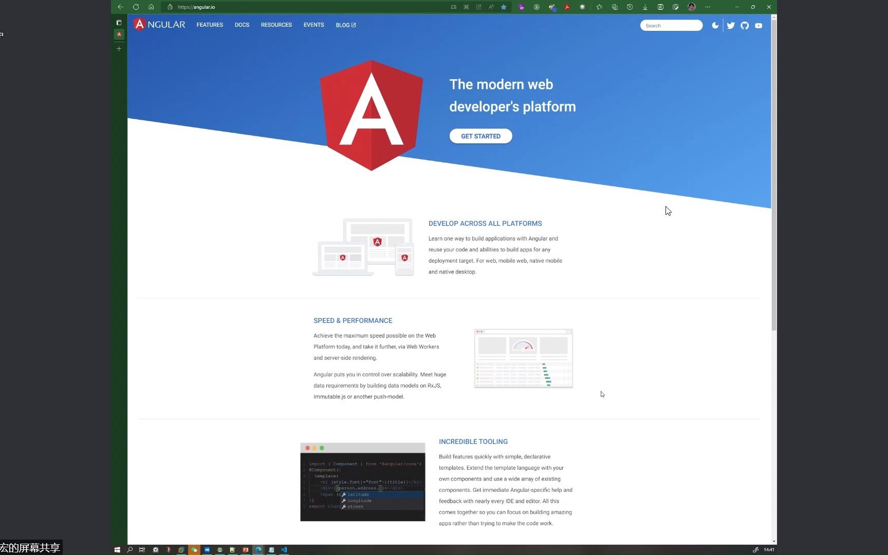Open the DOCS nav item

click(x=242, y=25)
